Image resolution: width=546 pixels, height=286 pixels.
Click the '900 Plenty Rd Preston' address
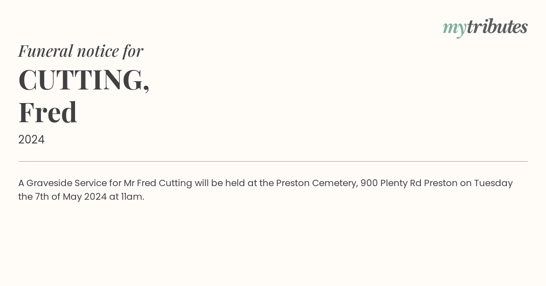pyautogui.click(x=409, y=183)
